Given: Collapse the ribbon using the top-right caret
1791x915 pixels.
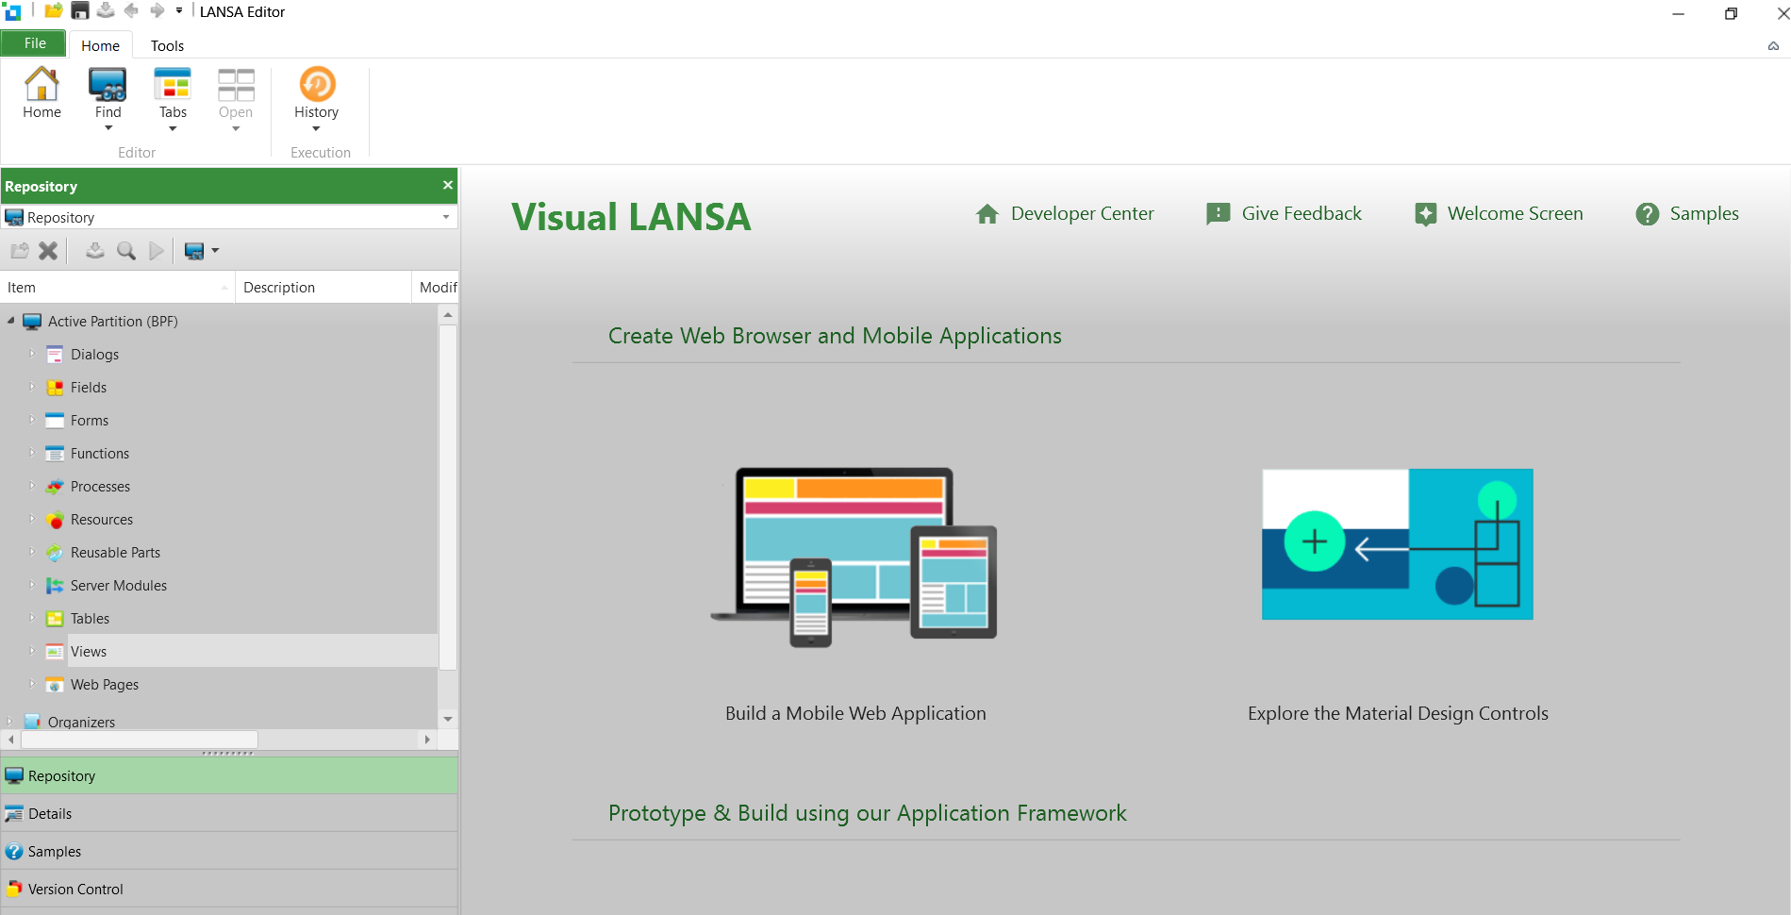Looking at the screenshot, I should tap(1773, 45).
